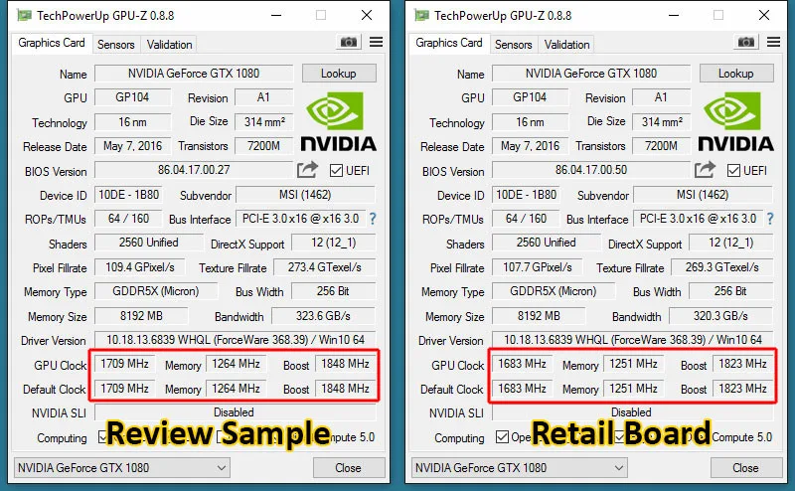Viewport: 795px width, 491px height.
Task: Click Bus Width 256 Bit in right window
Action: pyautogui.click(x=730, y=291)
